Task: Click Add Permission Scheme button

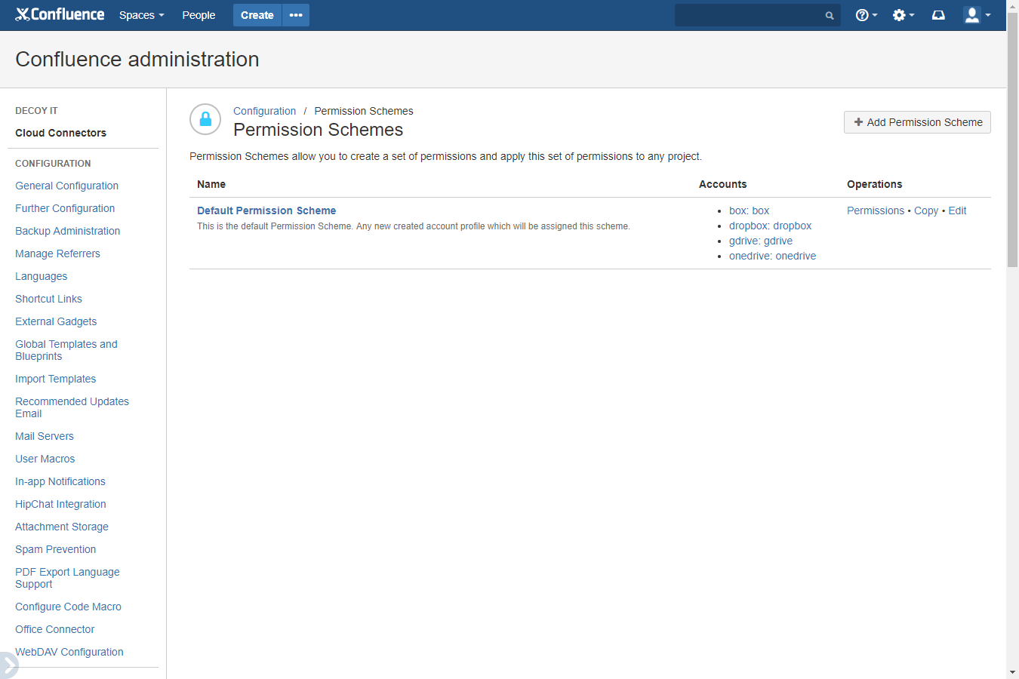Action: coord(917,122)
